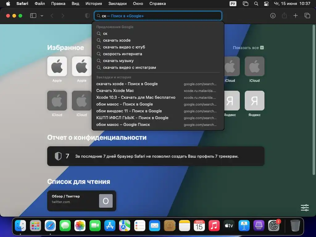Open the sidebar tab group dropdown chevron
Viewport: 316px width, 237px height.
[x=42, y=16]
